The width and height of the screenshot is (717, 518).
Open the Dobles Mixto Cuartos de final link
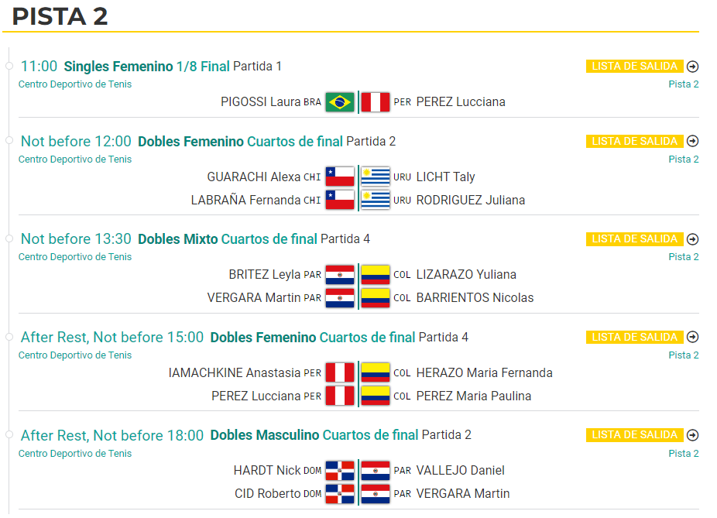[228, 239]
